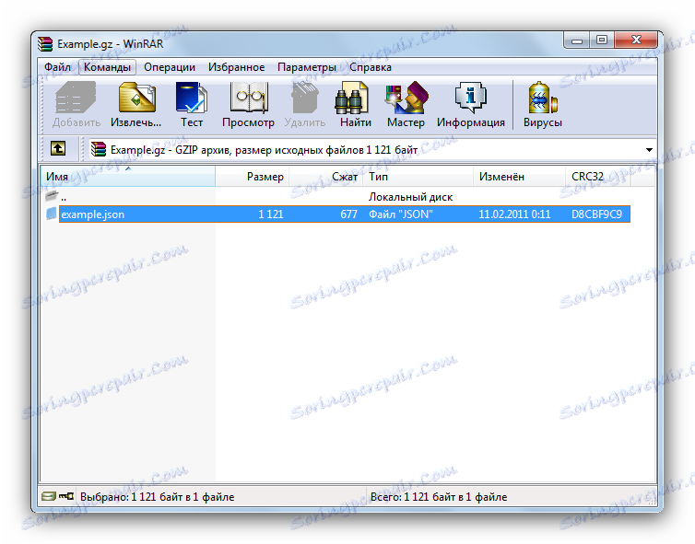Click the Извлечь (Extract) toolbar icon
The height and width of the screenshot is (544, 695).
(136, 104)
